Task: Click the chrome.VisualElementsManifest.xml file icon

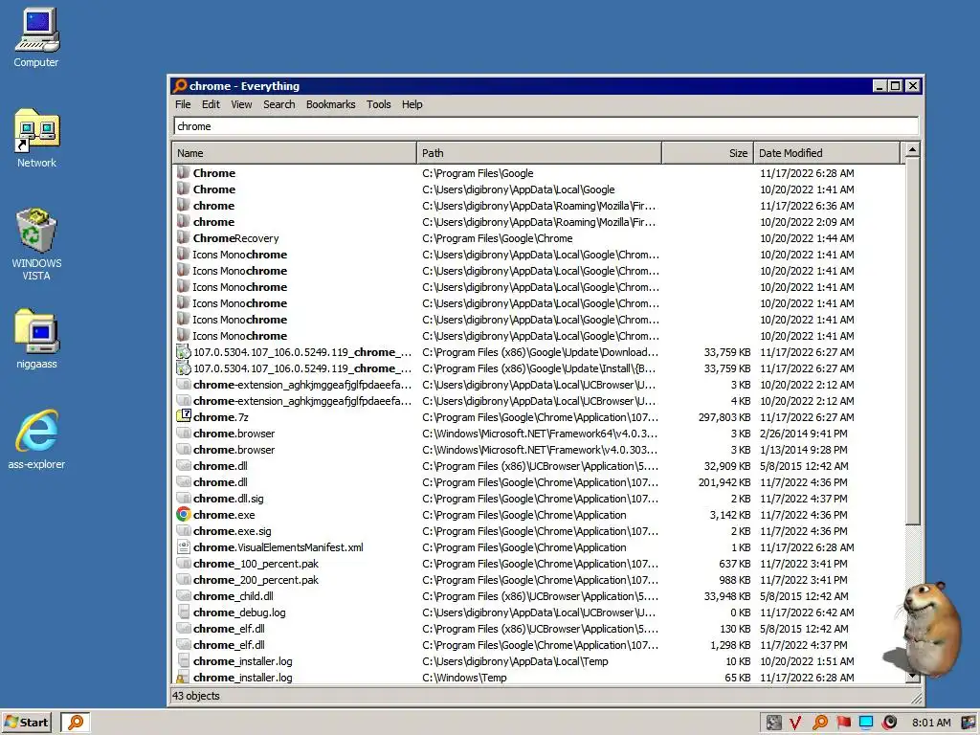Action: pos(183,546)
